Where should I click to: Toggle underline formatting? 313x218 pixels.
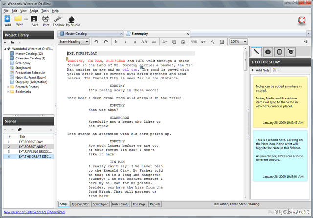click(135, 42)
